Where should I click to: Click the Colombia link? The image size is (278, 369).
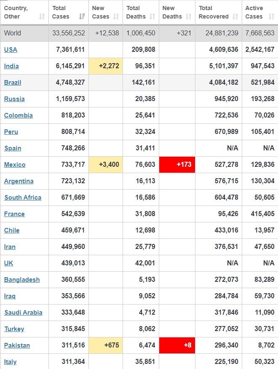(x=18, y=115)
